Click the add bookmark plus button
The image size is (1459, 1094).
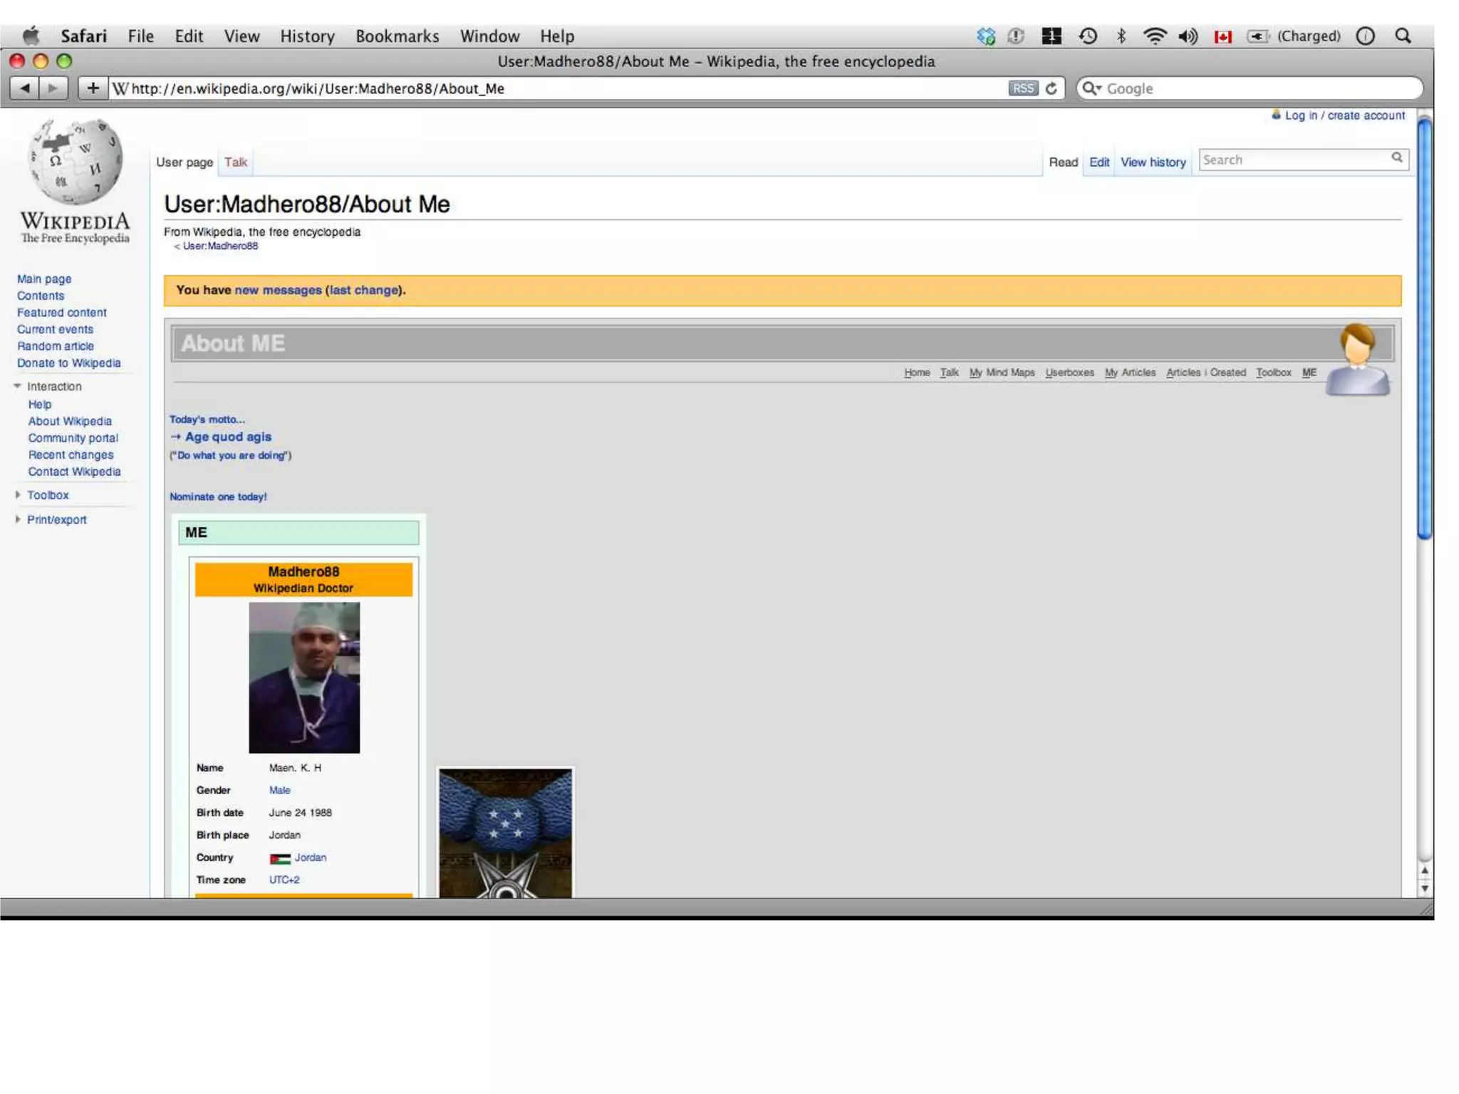(93, 88)
